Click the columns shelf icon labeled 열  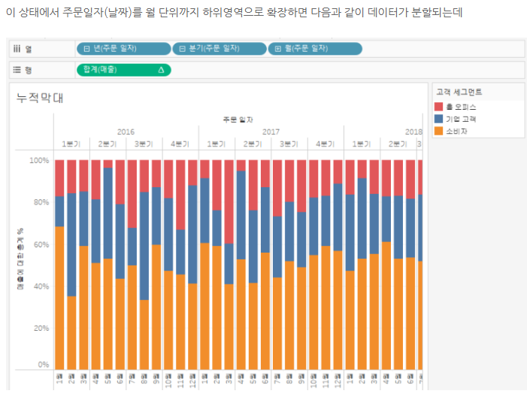click(17, 49)
